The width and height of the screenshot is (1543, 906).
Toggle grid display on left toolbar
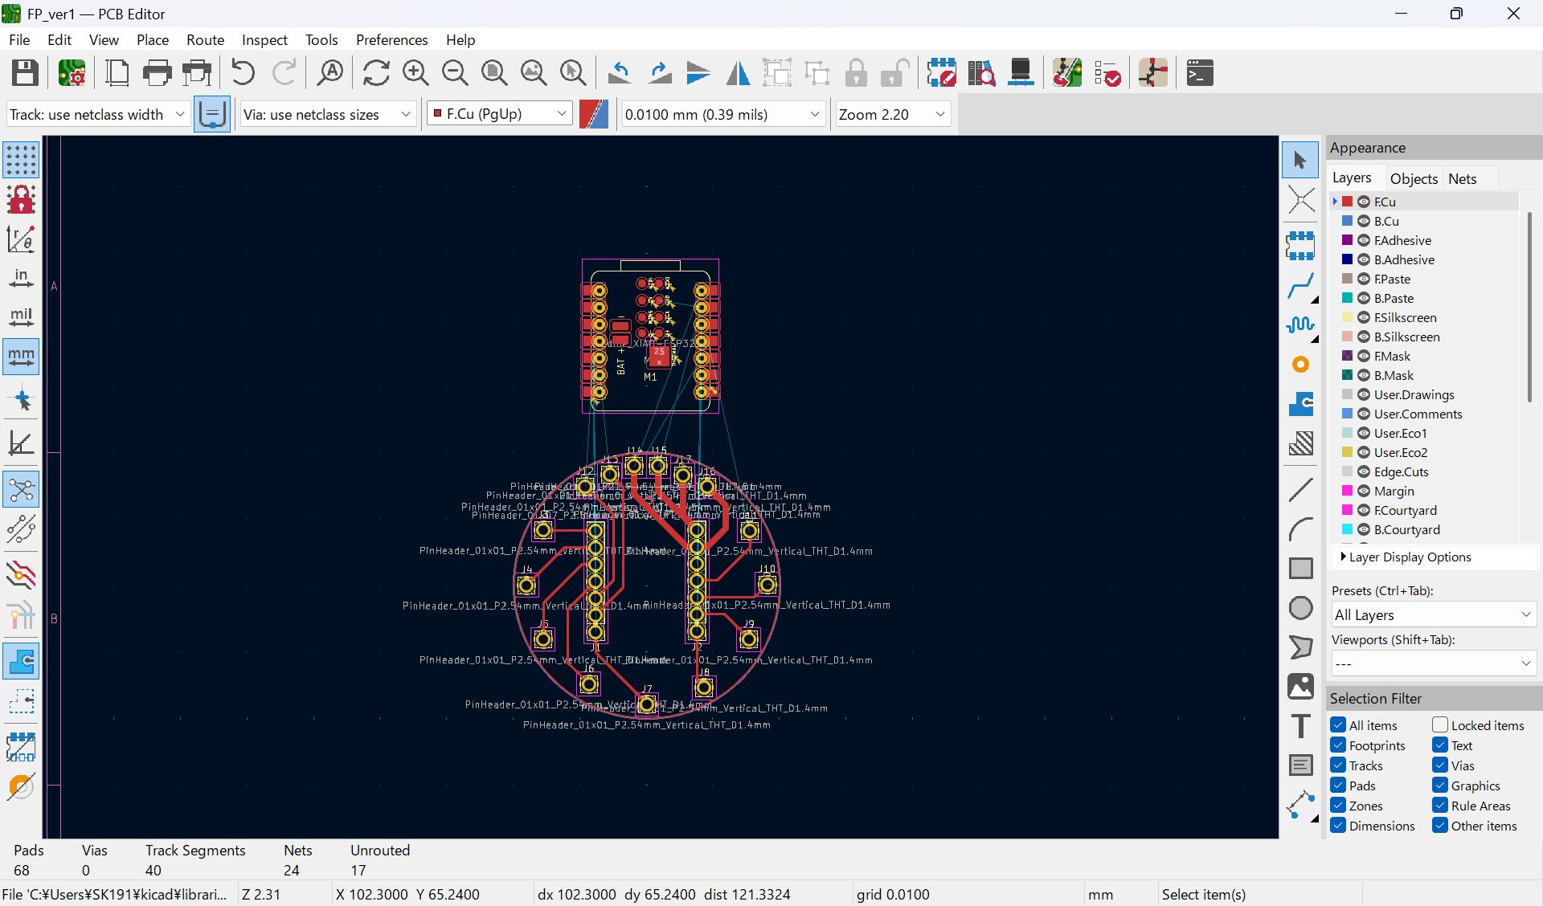21,160
